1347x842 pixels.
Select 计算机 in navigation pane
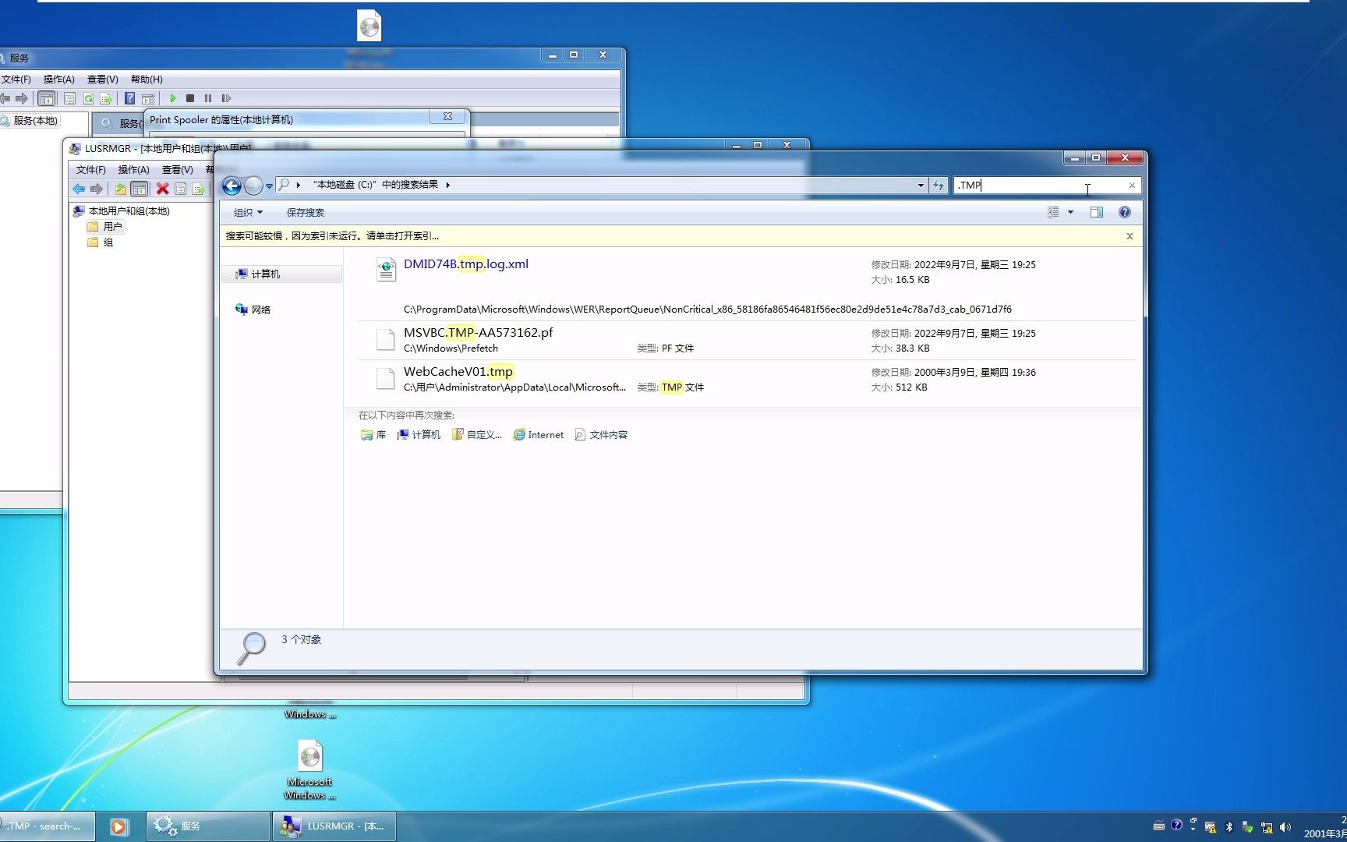click(x=281, y=274)
